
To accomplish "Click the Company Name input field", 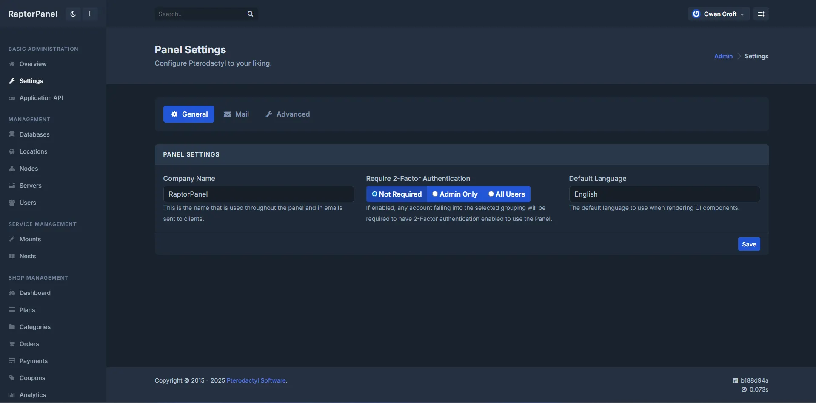I will [258, 194].
